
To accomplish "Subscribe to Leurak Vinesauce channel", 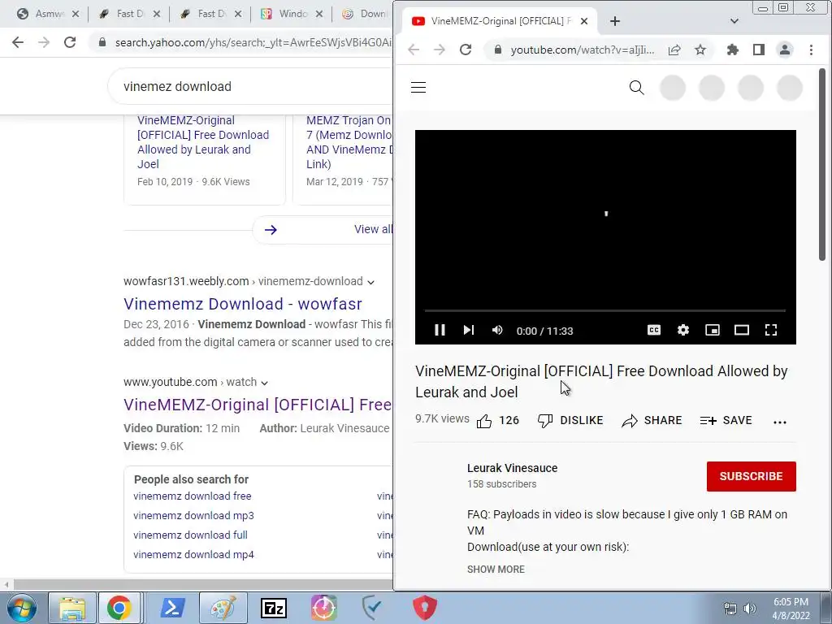I will [x=751, y=476].
